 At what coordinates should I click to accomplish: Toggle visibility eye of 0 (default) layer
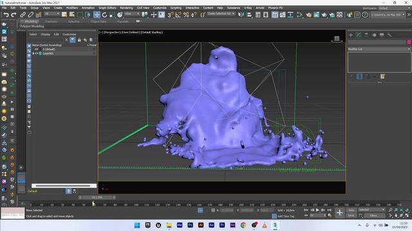pos(37,49)
